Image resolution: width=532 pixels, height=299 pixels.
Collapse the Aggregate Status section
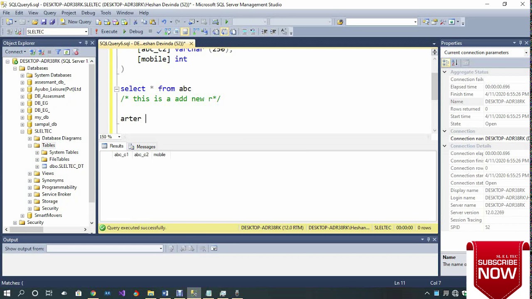445,72
